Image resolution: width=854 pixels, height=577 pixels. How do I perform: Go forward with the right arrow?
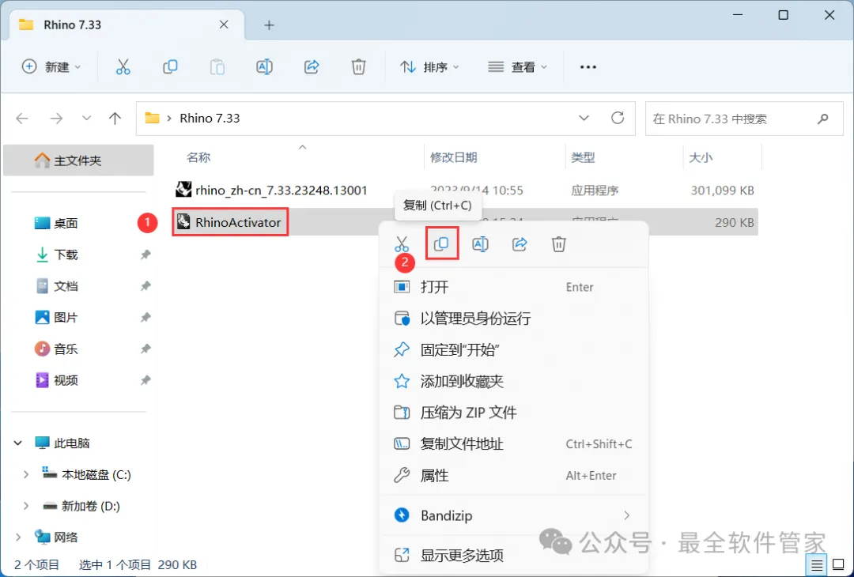[x=56, y=118]
